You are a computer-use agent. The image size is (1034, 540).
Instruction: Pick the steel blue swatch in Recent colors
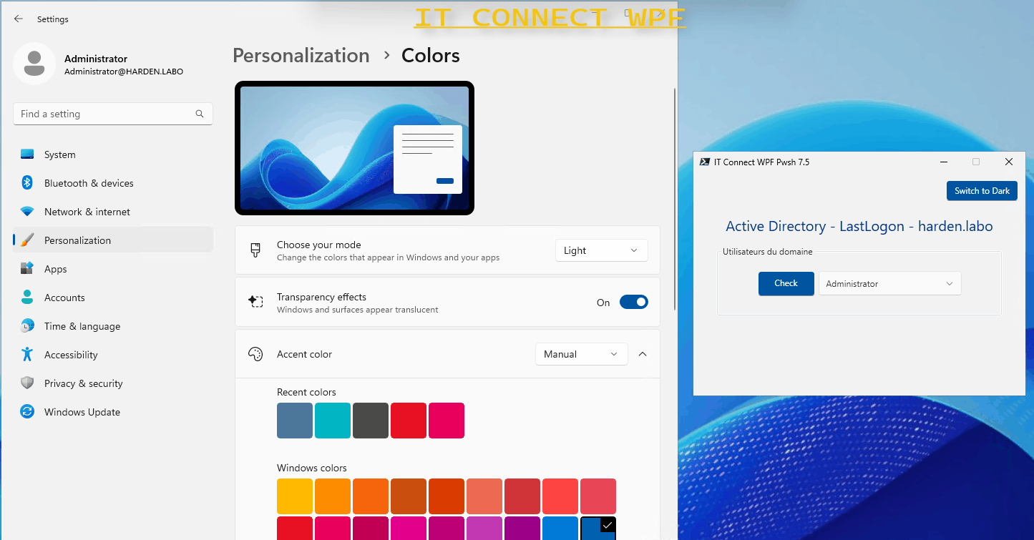coord(295,421)
